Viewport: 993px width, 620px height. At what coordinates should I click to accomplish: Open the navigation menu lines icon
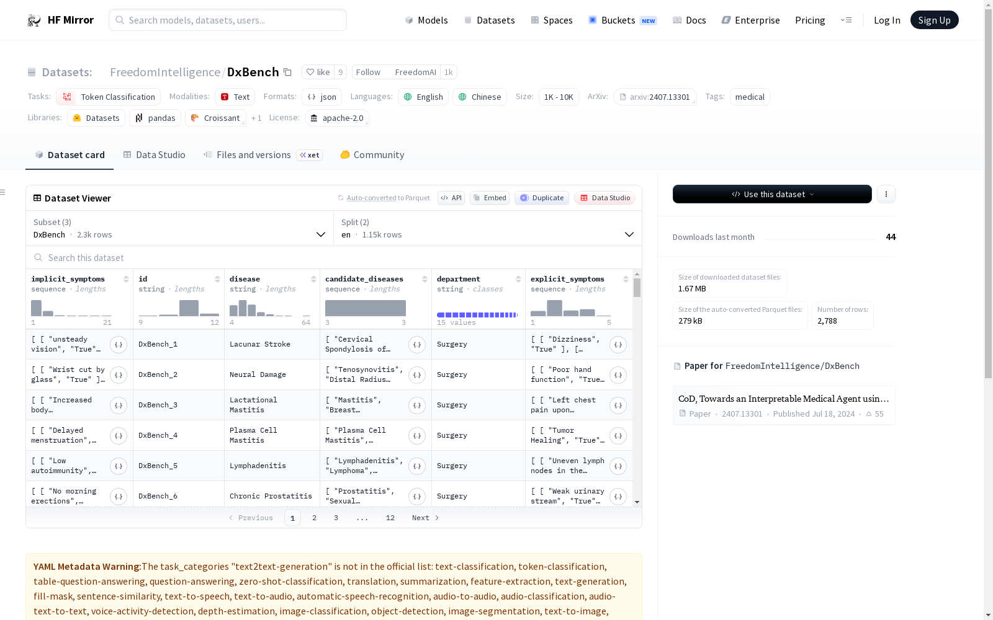[x=846, y=20]
